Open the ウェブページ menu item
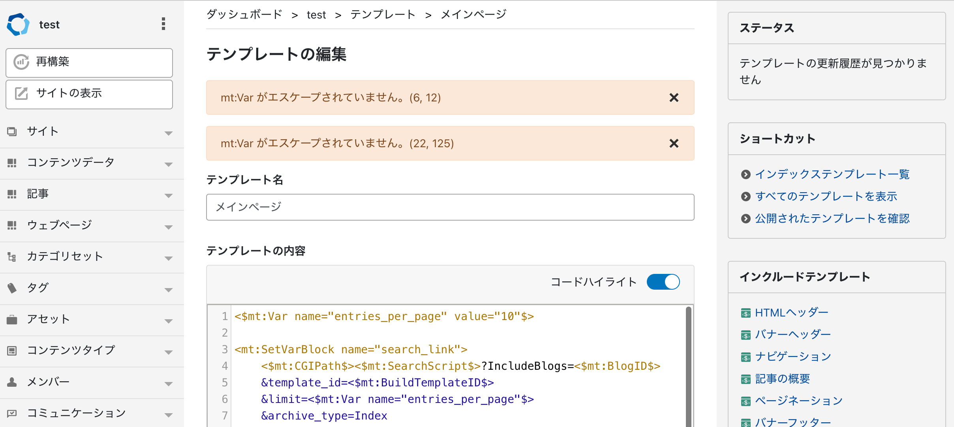The image size is (954, 427). (59, 225)
